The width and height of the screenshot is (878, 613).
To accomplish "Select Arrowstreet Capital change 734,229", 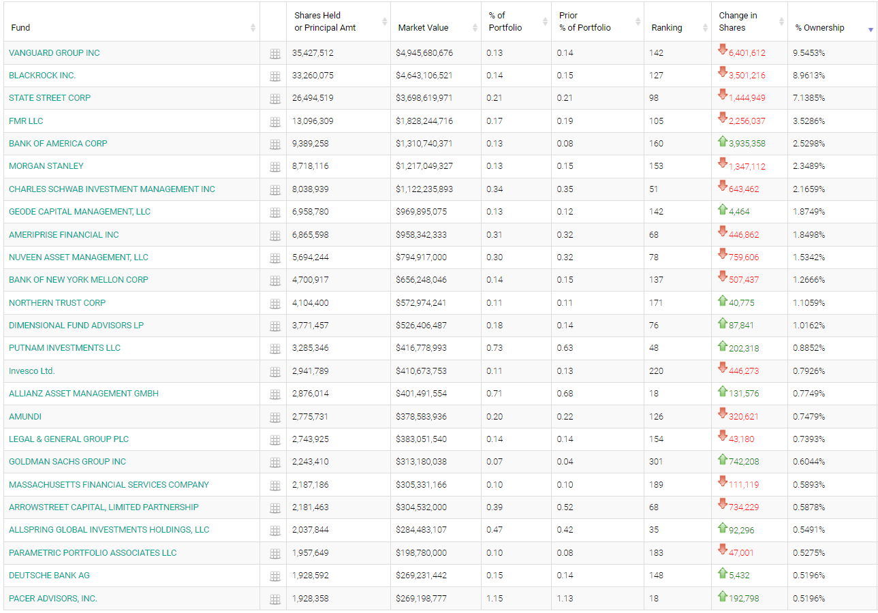I will point(744,507).
